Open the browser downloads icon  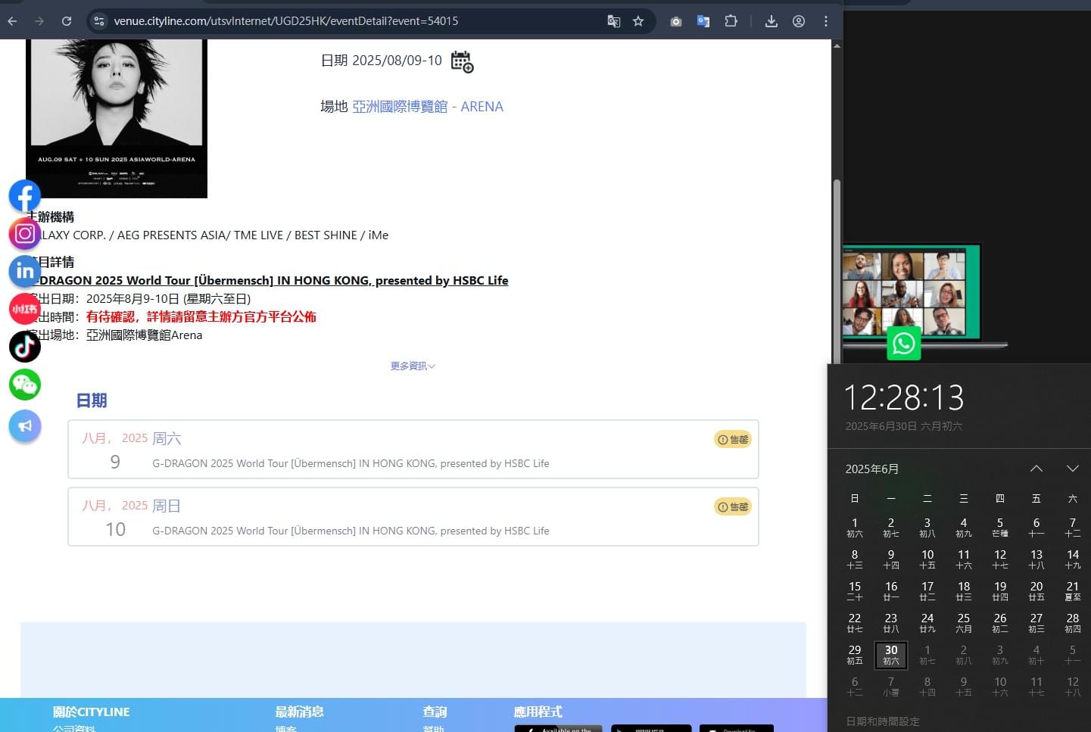[x=771, y=21]
